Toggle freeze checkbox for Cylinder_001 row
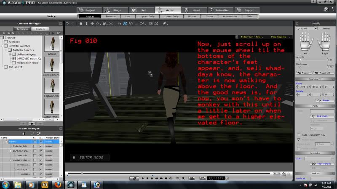This screenshot has height=189, width=337. [x=35, y=146]
